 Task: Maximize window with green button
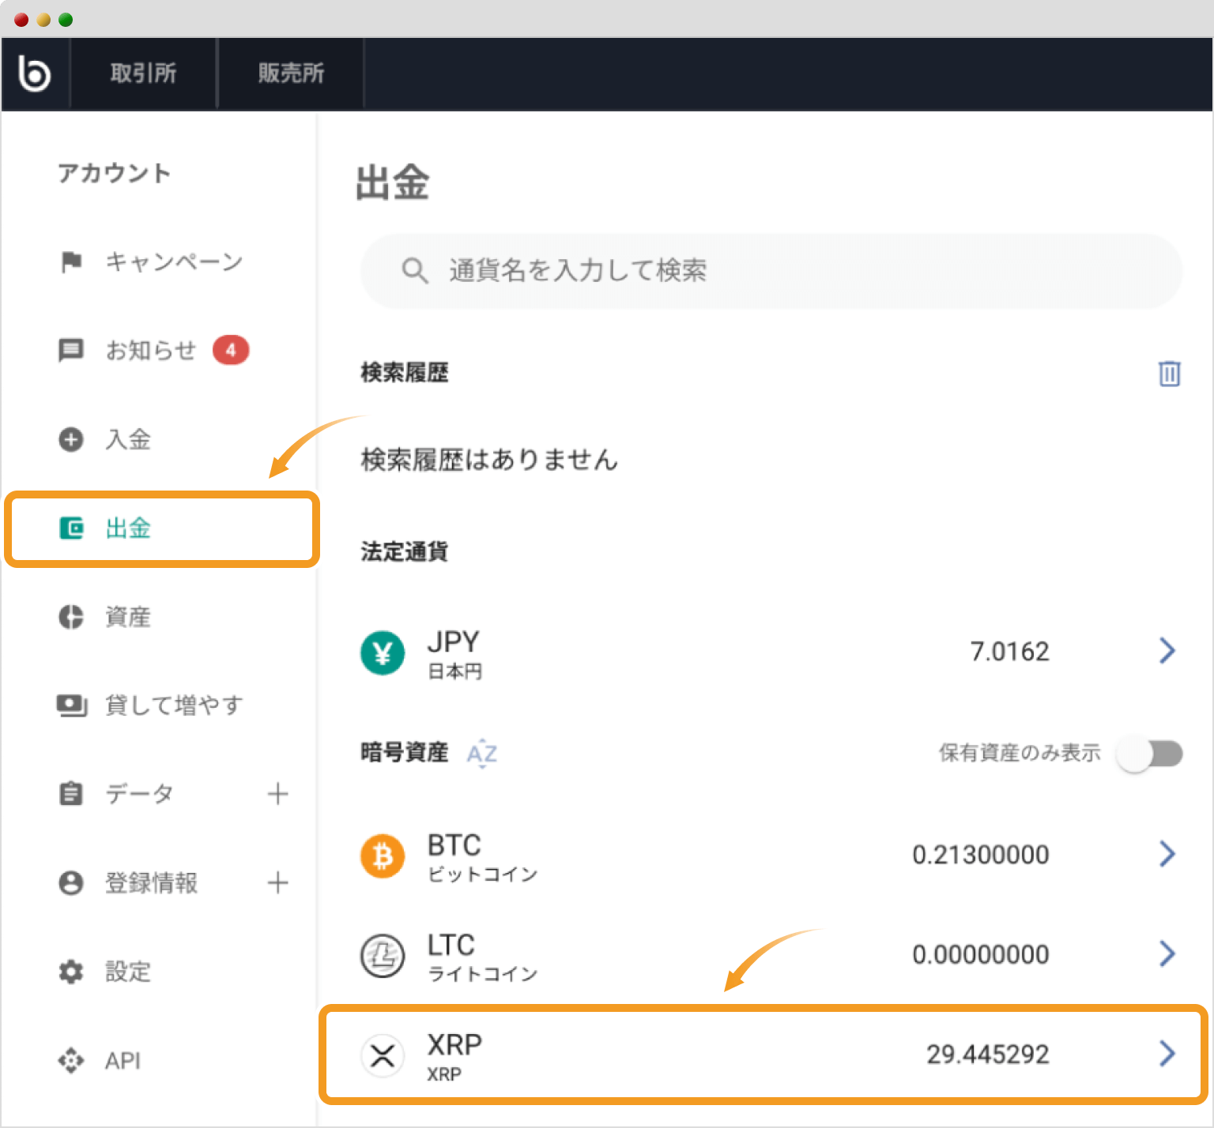click(66, 20)
